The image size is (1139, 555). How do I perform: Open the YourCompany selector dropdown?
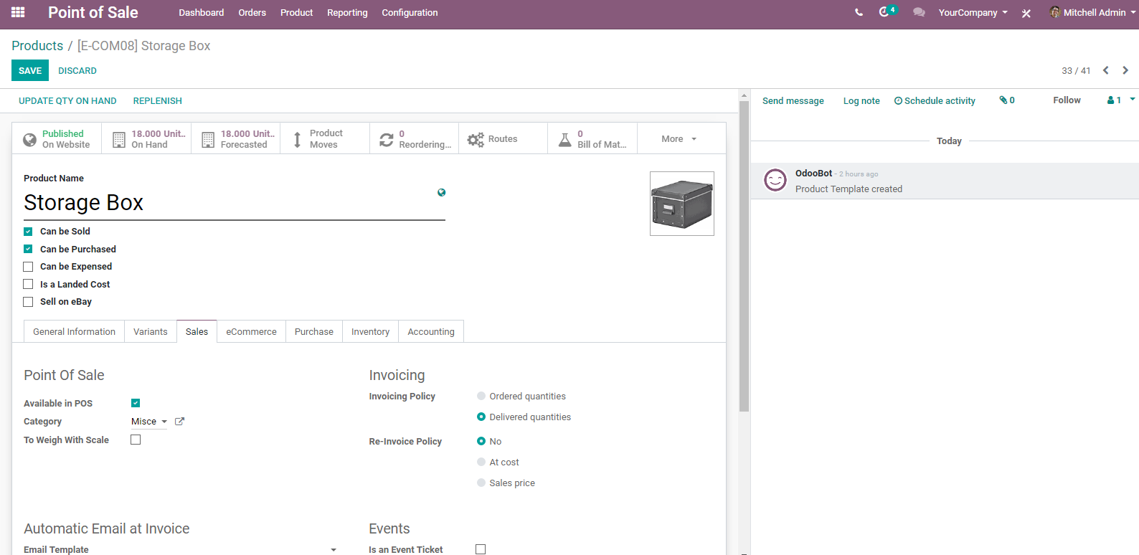tap(973, 13)
